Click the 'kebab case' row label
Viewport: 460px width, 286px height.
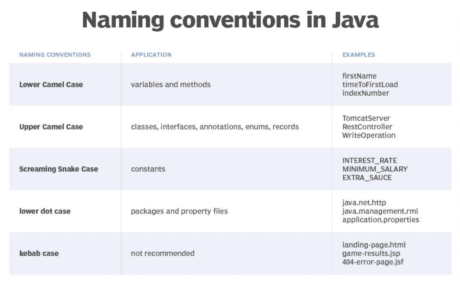(x=39, y=253)
